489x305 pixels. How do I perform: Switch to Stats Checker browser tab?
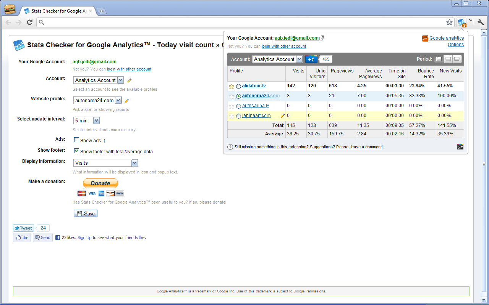point(57,11)
